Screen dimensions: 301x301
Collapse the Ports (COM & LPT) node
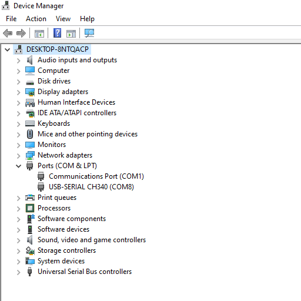point(18,166)
